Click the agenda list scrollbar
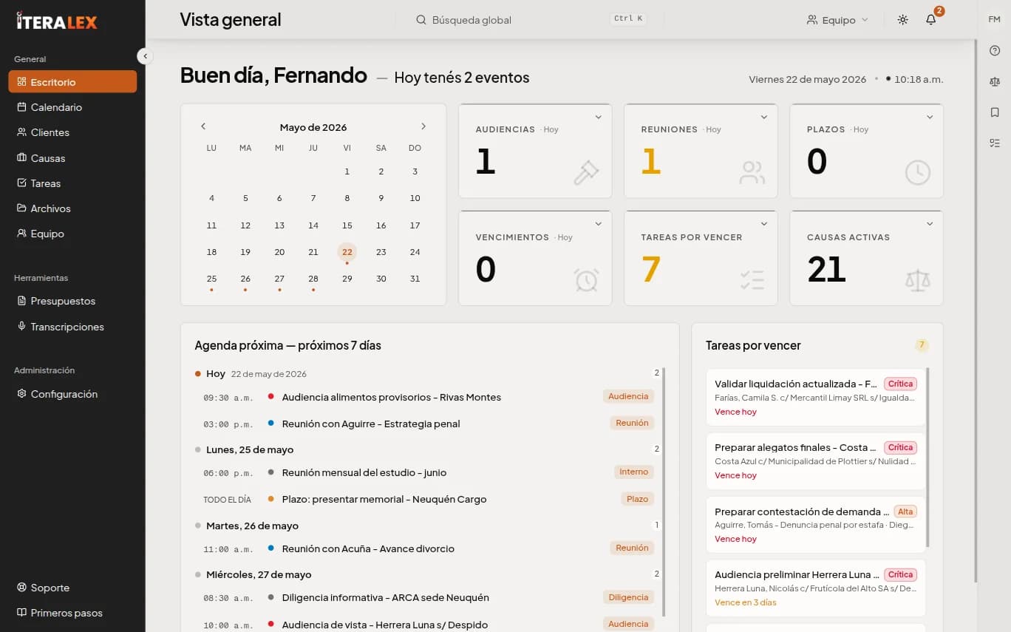1011x632 pixels. pos(663,492)
